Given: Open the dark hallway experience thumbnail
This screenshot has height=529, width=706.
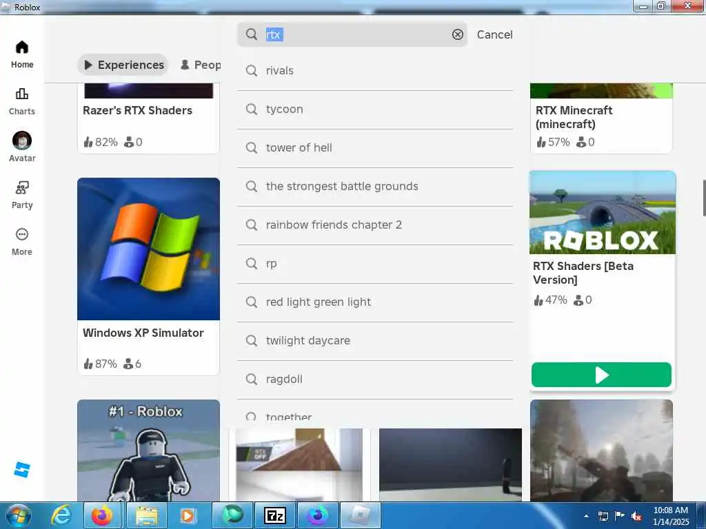Looking at the screenshot, I should tap(450, 465).
